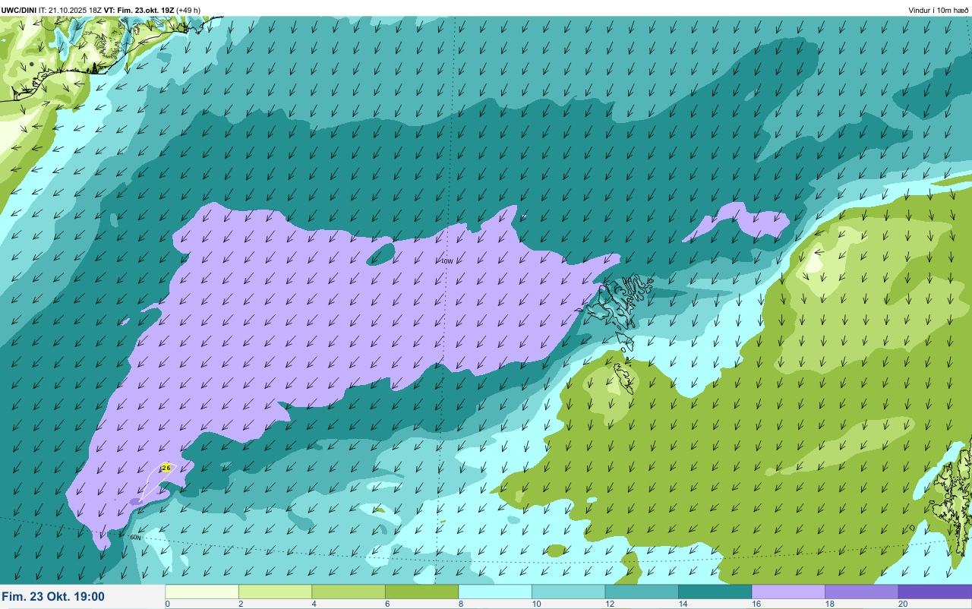Select the 16–18 lavender legend swatch

pos(788,592)
